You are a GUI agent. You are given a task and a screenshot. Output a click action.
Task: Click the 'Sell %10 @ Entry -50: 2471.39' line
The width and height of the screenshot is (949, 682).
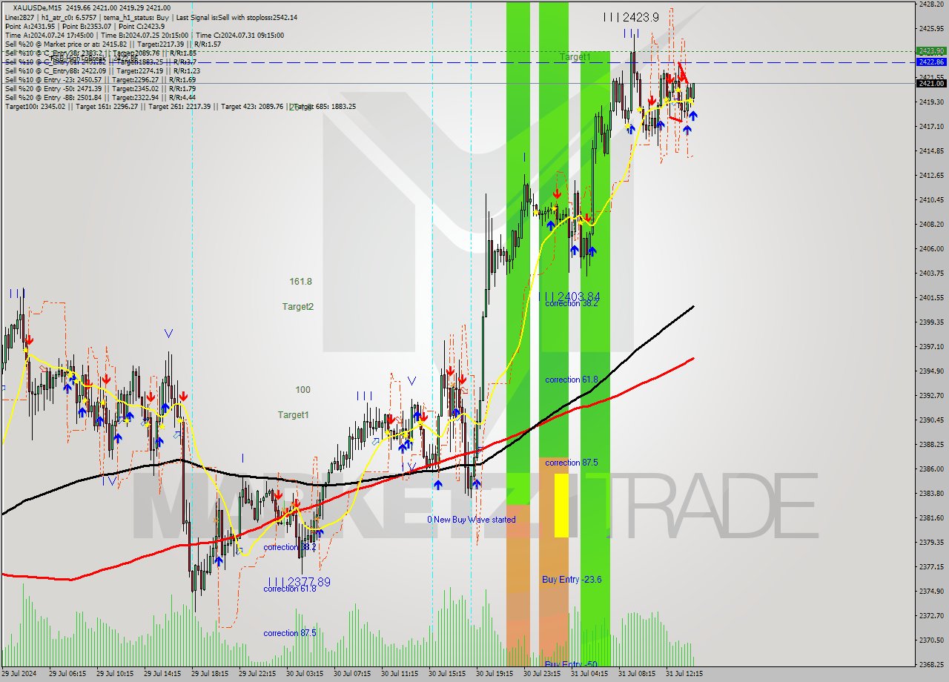tap(100, 88)
